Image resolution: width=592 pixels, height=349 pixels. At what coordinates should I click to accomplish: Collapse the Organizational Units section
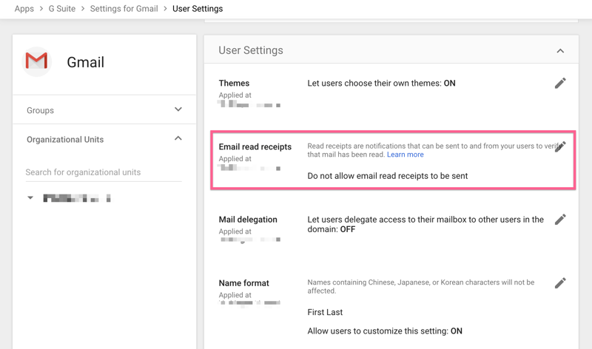(178, 138)
